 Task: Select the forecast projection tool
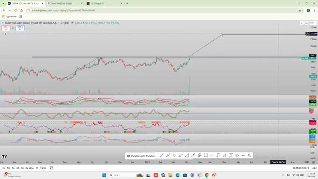tap(199, 156)
